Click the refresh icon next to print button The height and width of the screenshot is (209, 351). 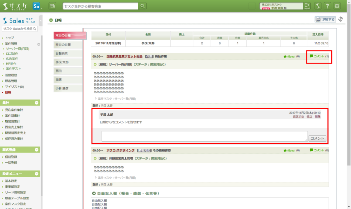pyautogui.click(x=340, y=19)
